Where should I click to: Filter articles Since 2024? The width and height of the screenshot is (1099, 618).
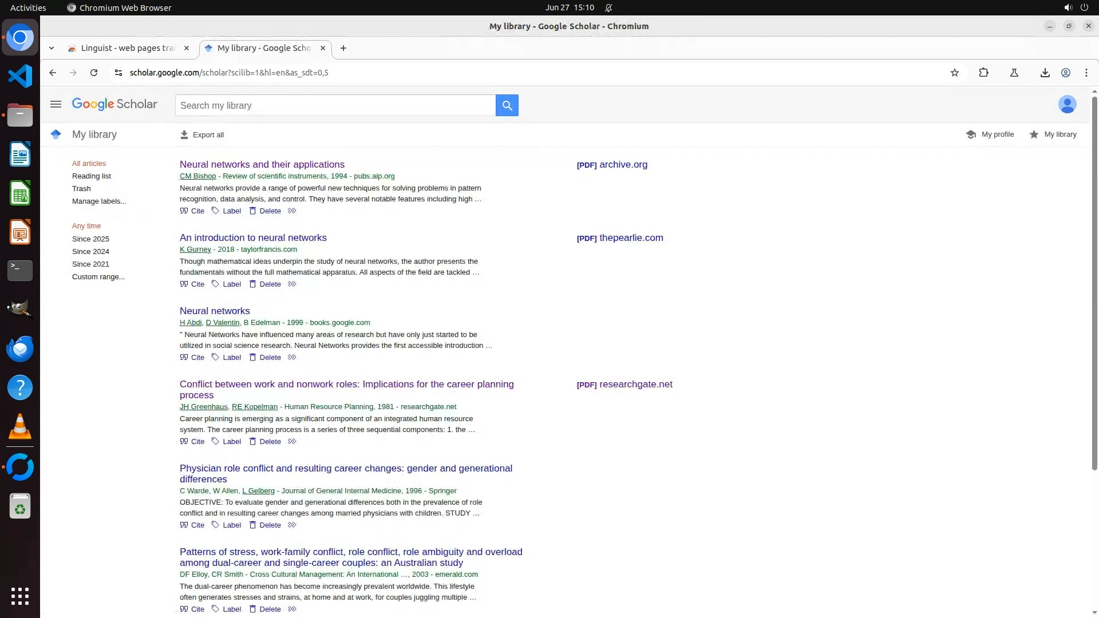pos(90,252)
